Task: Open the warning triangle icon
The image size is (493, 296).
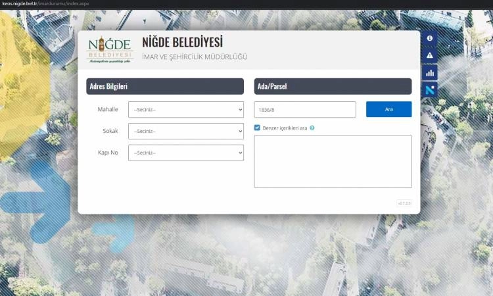Action: coord(430,56)
